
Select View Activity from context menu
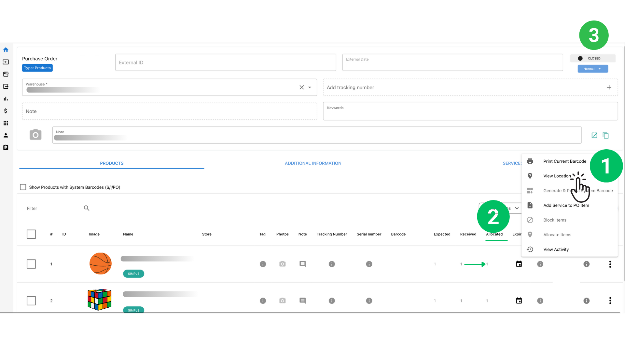point(556,249)
